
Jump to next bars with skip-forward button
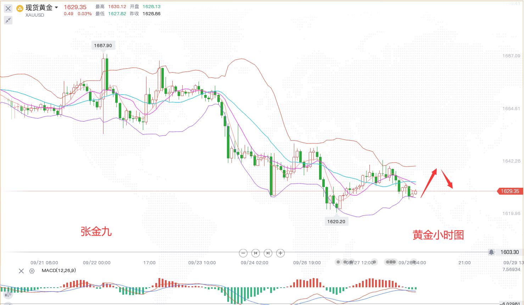click(x=268, y=253)
